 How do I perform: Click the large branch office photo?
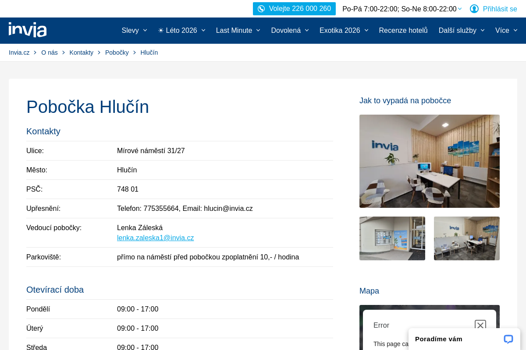pos(429,161)
